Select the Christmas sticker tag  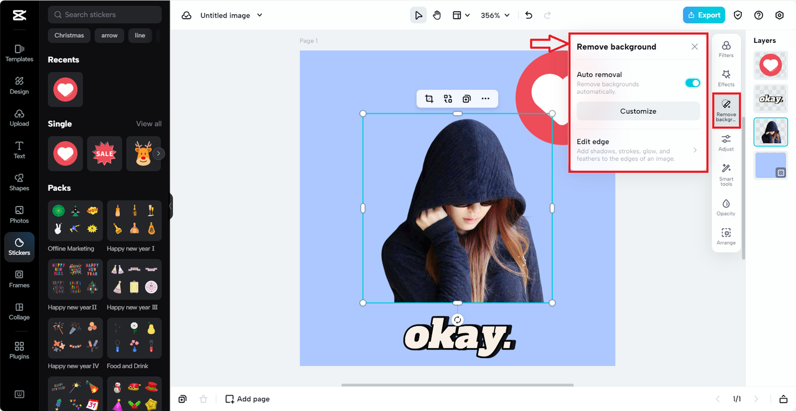point(69,35)
